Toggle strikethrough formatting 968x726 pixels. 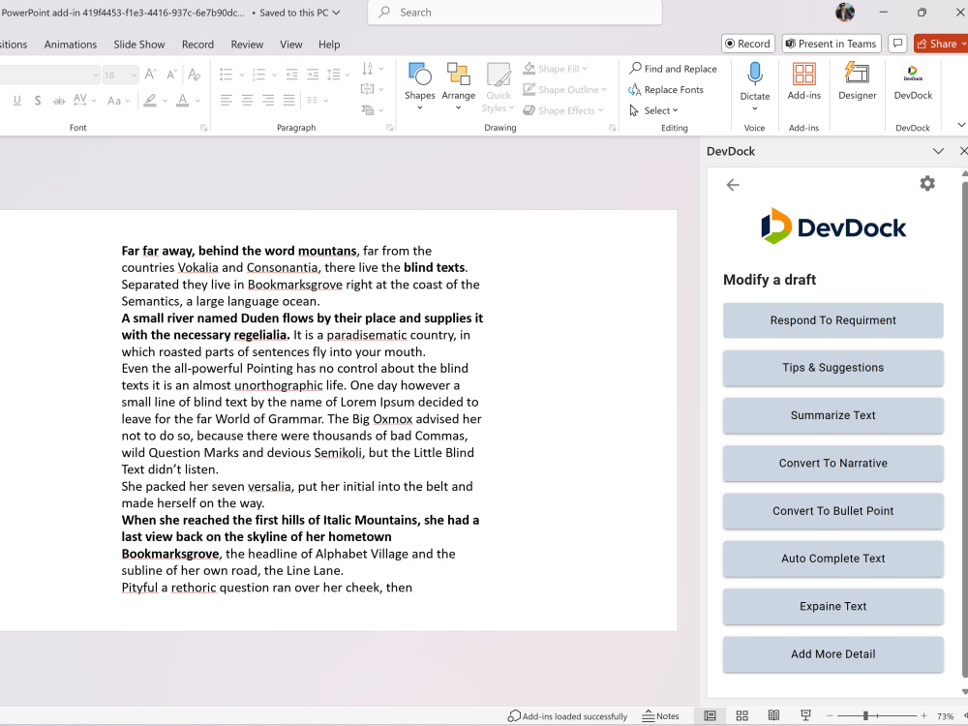(x=59, y=100)
